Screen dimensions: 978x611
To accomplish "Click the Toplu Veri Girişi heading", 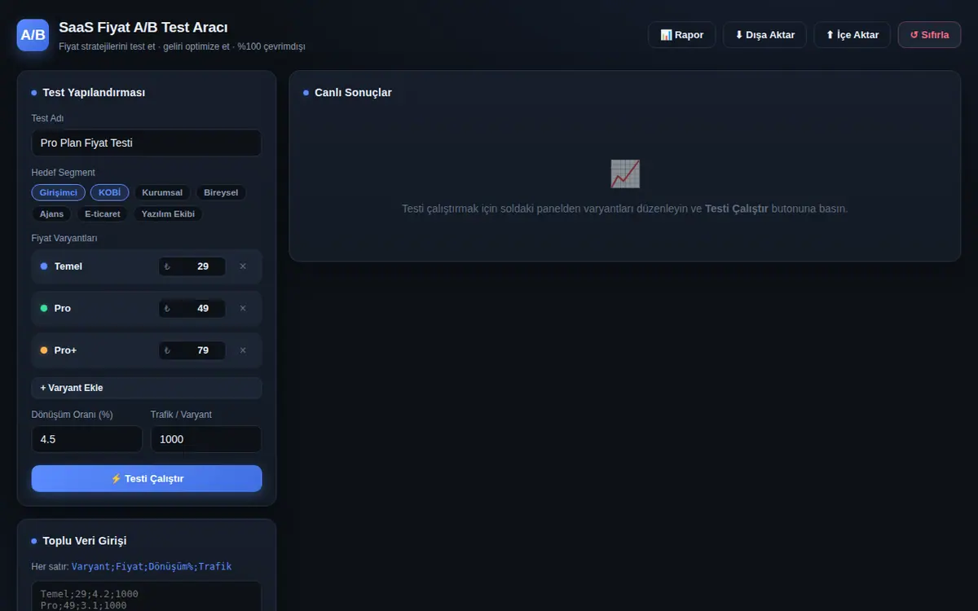I will [x=85, y=541].
